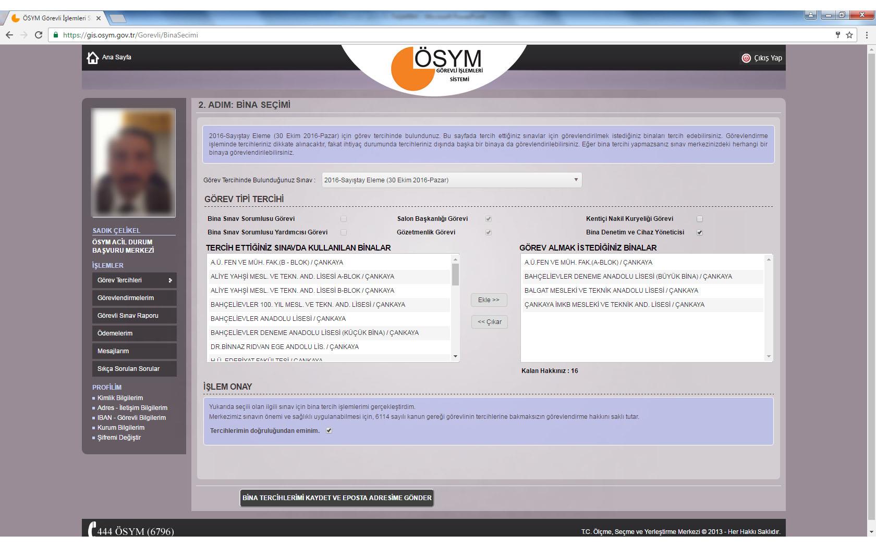The image size is (876, 547).
Task: Select BAHÇELİEVLER DENEME (BÜYÜK BİNA) chosen row
Action: tap(642, 277)
